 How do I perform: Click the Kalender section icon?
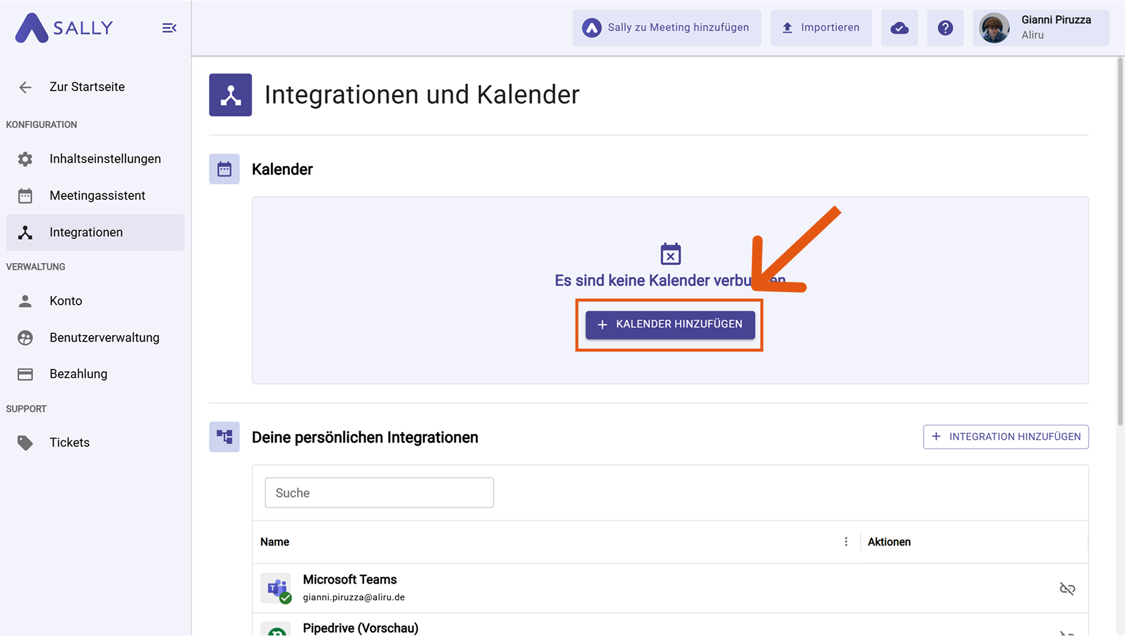tap(224, 170)
